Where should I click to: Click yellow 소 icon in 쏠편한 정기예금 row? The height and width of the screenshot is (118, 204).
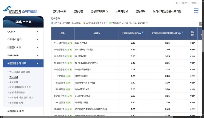tap(67, 76)
